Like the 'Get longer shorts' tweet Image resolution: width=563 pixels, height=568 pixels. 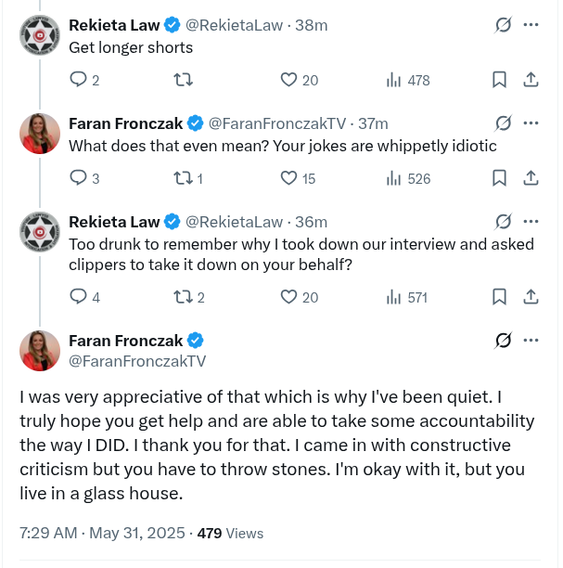(299, 80)
